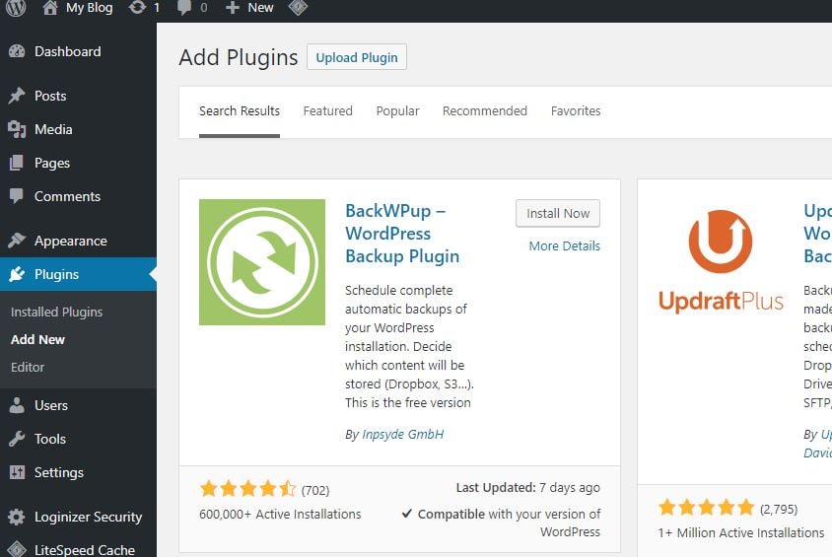Click the updates refresh icon
The image size is (832, 557).
(137, 8)
